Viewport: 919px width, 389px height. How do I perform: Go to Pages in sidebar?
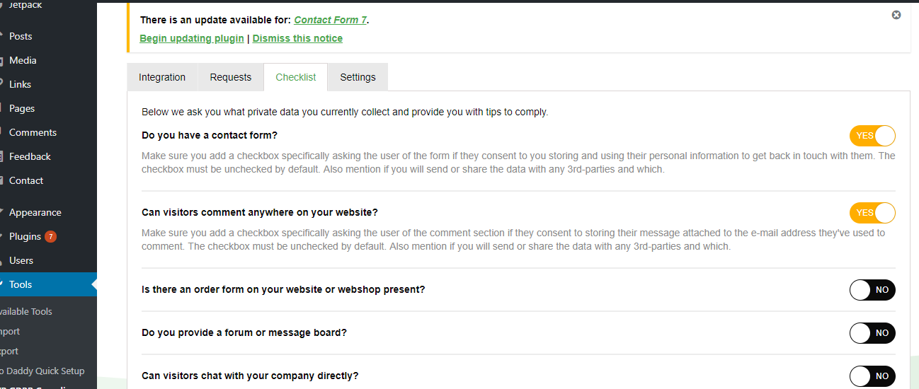[x=22, y=108]
